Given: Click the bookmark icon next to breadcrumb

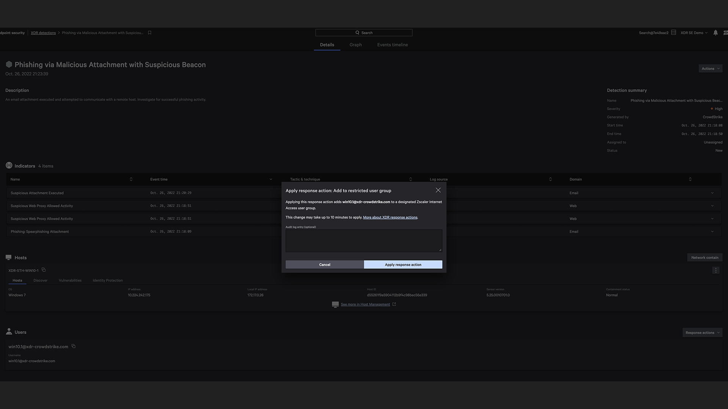Looking at the screenshot, I should click(x=150, y=33).
